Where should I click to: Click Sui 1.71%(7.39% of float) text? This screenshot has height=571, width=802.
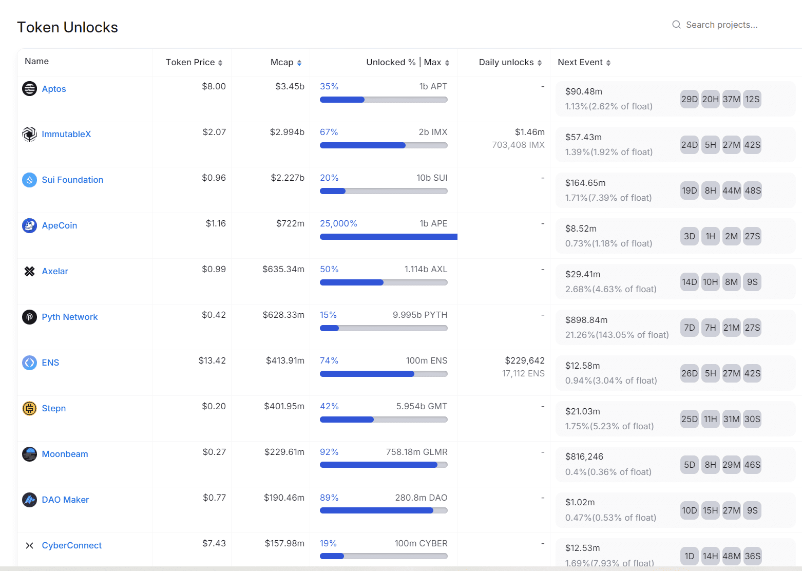608,198
